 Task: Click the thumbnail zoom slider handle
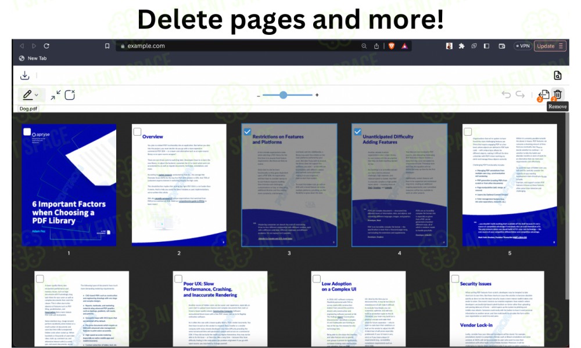283,95
